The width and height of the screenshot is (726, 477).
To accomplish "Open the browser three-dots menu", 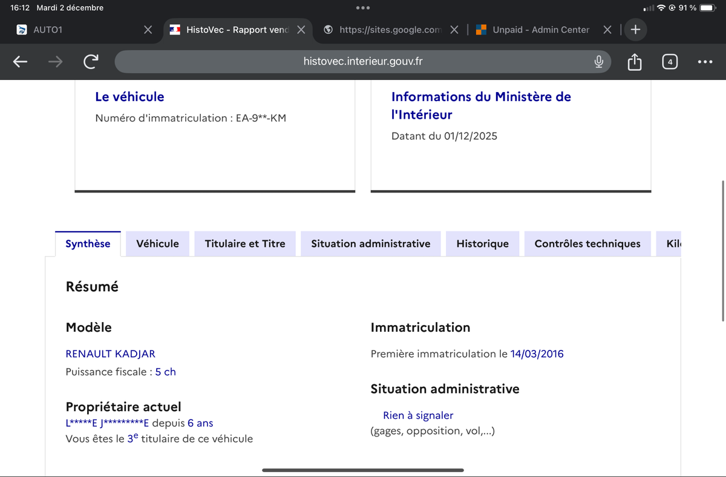I will [705, 62].
